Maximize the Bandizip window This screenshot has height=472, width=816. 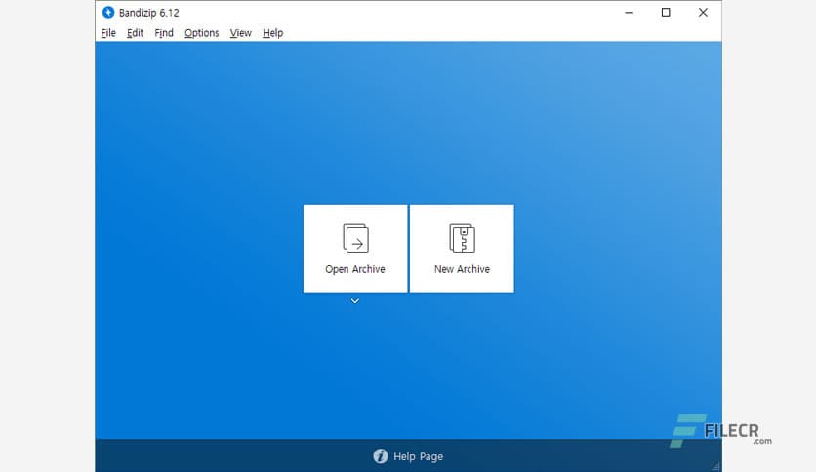(x=666, y=12)
